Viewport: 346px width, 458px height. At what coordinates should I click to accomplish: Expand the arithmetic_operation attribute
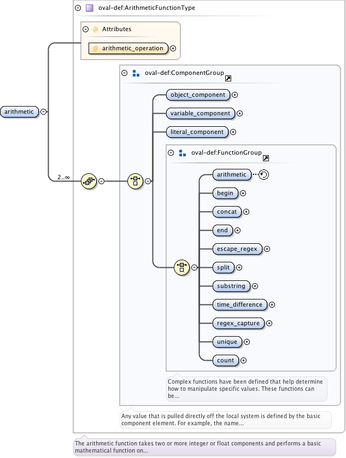173,48
